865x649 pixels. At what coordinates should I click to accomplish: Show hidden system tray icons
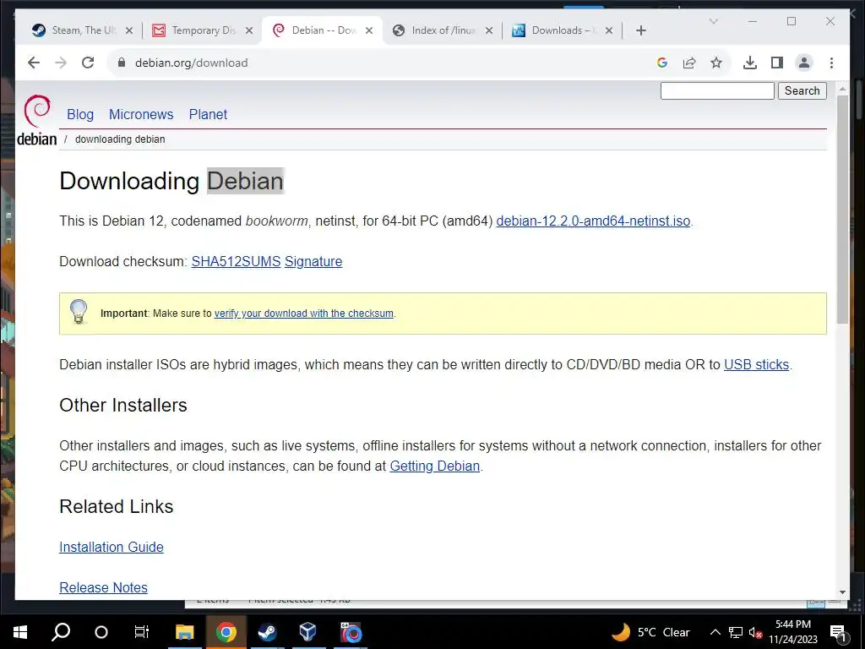715,632
